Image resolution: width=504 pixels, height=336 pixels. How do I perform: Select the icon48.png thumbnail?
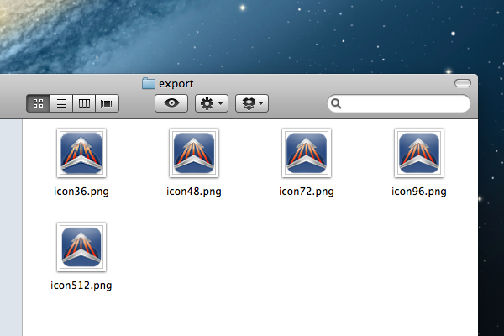tap(194, 153)
